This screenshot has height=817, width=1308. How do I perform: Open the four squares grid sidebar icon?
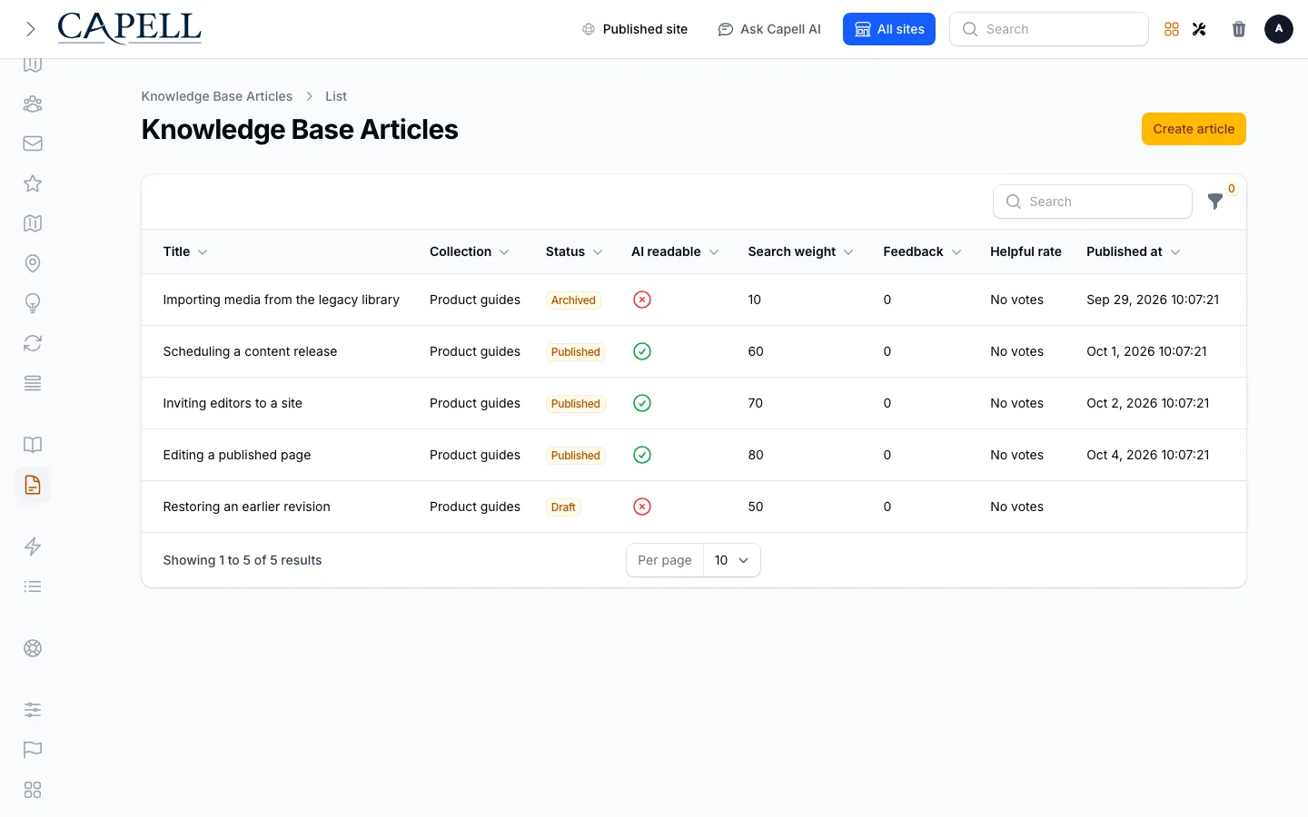pos(33,790)
